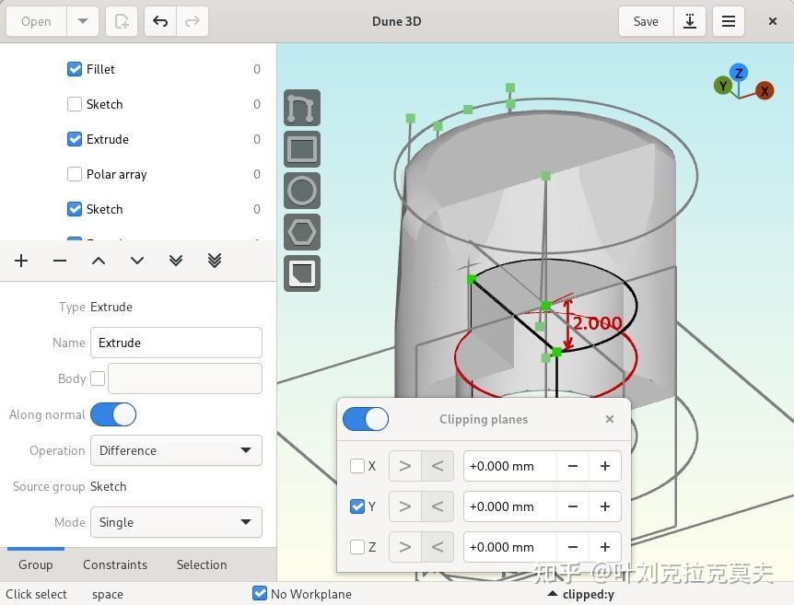This screenshot has width=794, height=605.
Task: Increment the Y clipping plane offset
Action: (605, 506)
